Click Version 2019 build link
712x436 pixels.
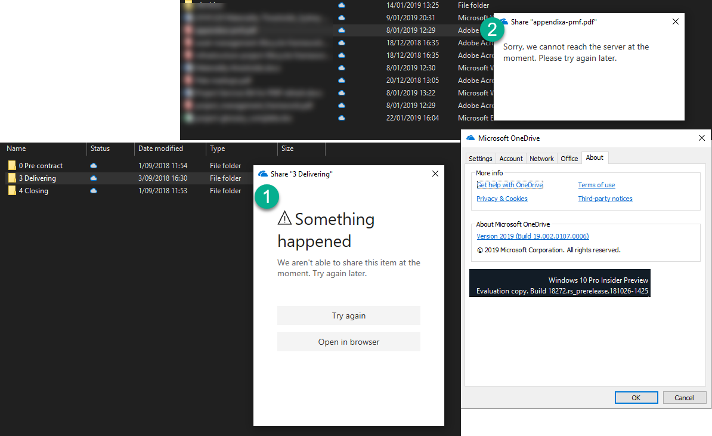(x=533, y=236)
